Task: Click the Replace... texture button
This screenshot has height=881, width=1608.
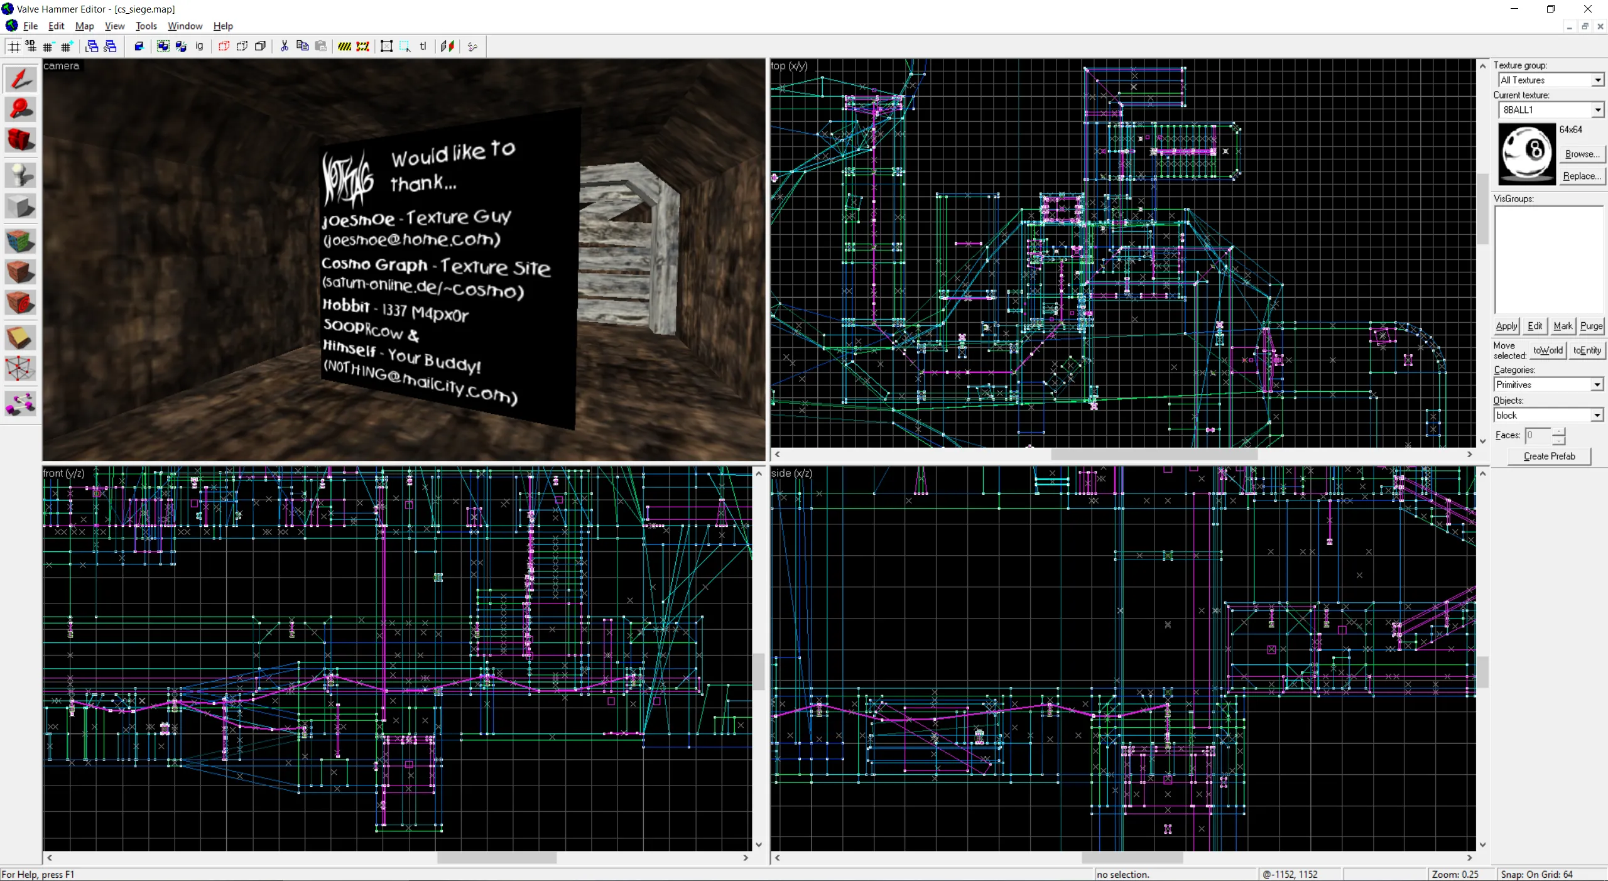Action: [1582, 176]
